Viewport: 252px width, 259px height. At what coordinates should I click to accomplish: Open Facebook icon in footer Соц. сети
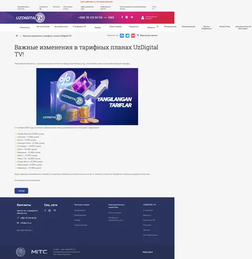click(45, 210)
